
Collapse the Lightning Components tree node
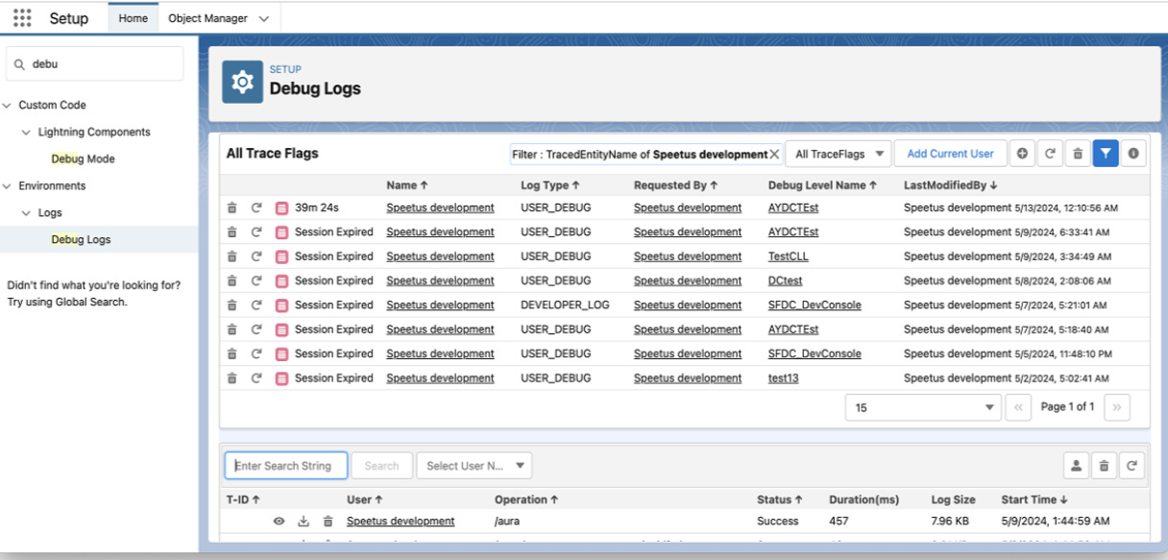(x=27, y=133)
